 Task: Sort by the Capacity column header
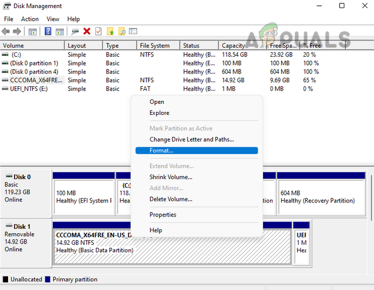243,45
